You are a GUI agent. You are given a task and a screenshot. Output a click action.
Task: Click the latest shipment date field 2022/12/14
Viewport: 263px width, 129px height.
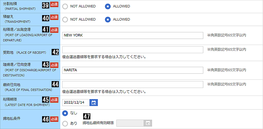(x=76, y=102)
